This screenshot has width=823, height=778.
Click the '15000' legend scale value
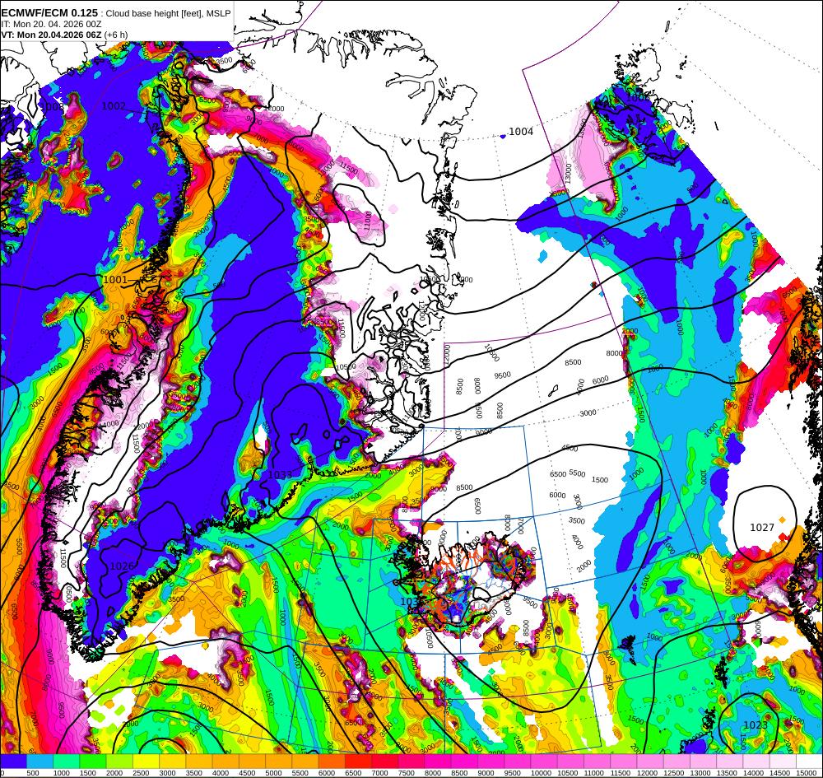click(807, 773)
